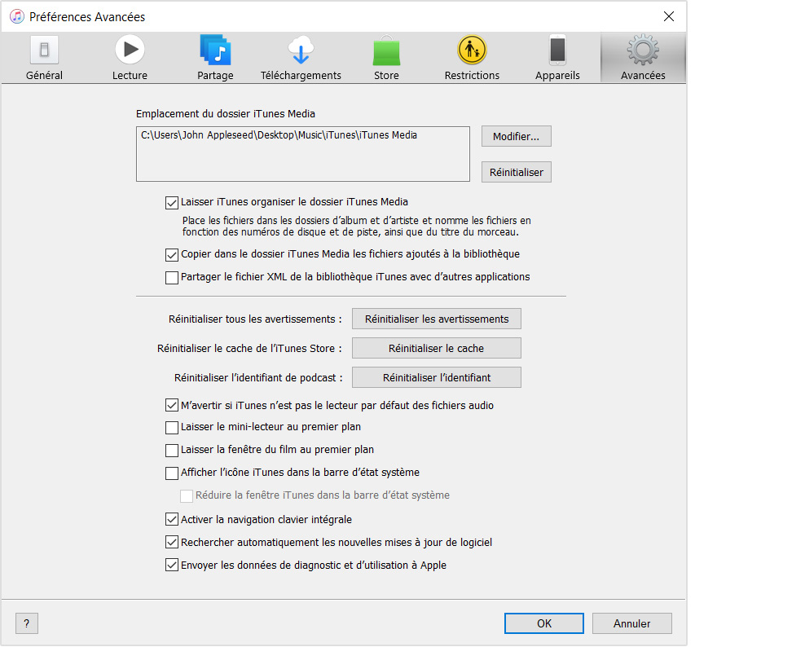Confirm the settings with OK
This screenshot has height=647, width=805.
tap(543, 623)
